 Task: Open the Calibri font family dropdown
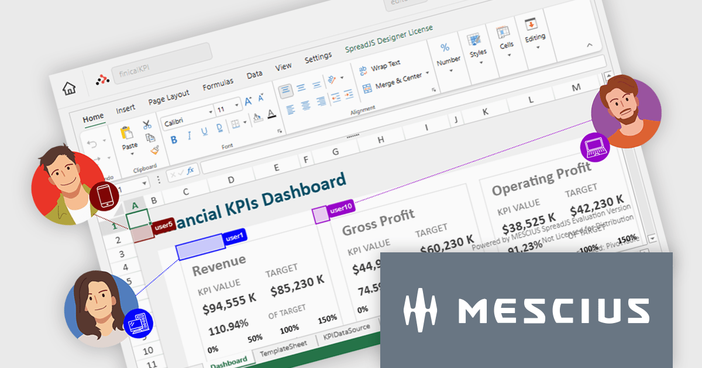pos(211,112)
